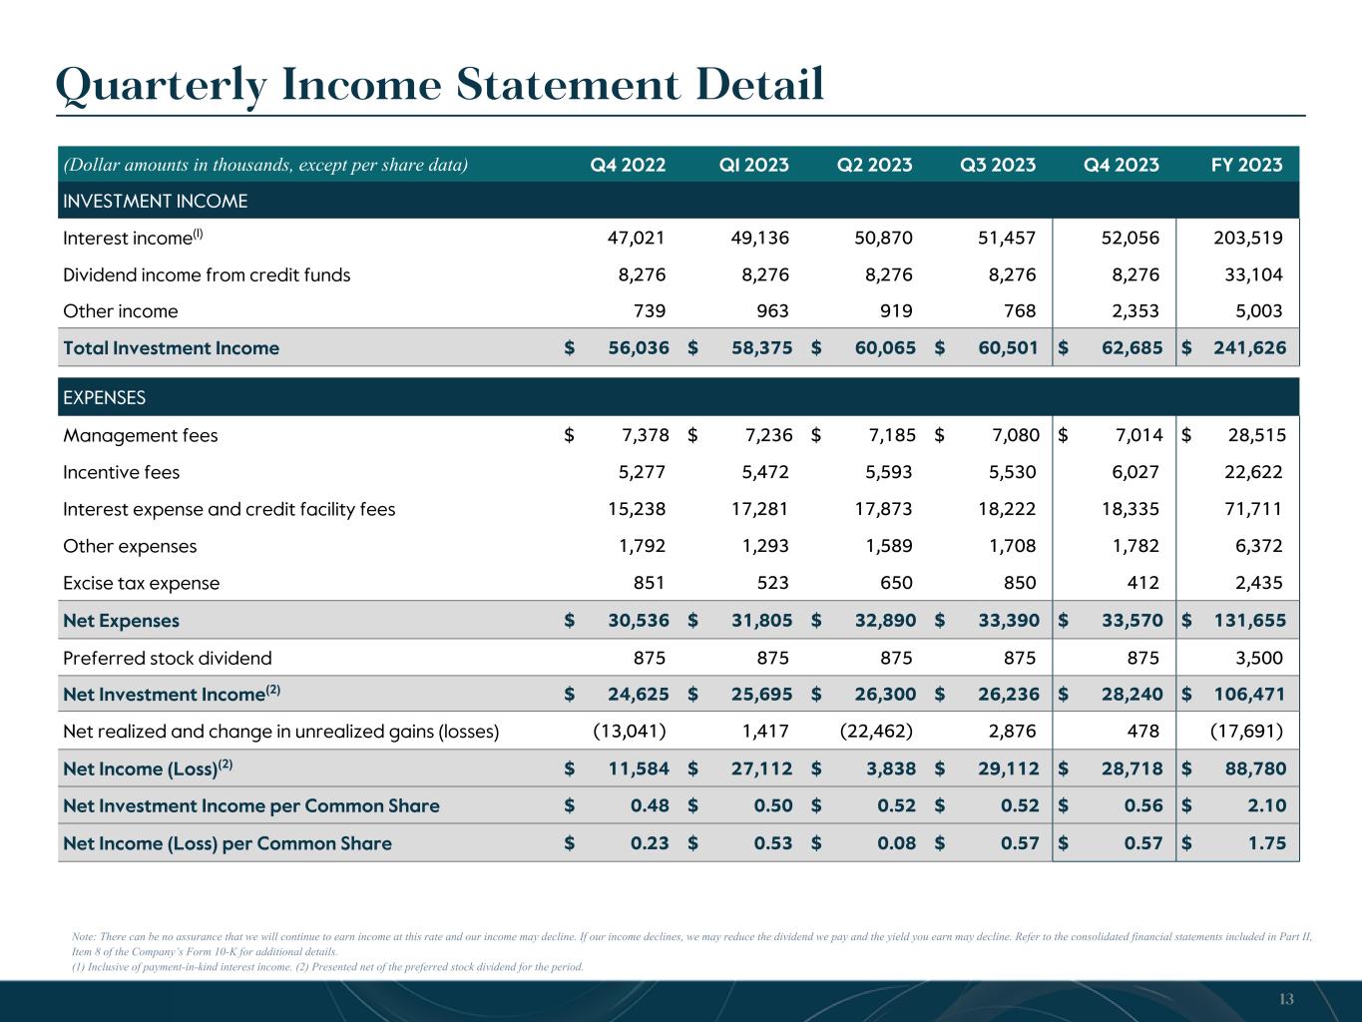
Task: Click the page number 13 in footer
Action: pyautogui.click(x=1285, y=1000)
